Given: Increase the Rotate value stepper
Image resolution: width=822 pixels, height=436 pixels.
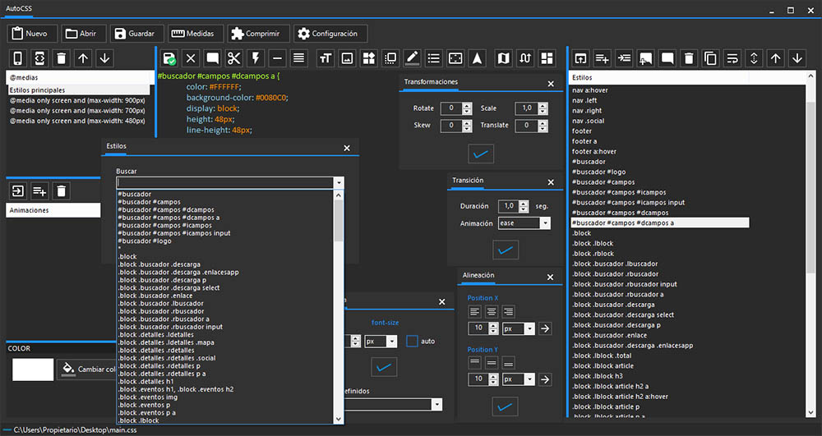Looking at the screenshot, I should tap(467, 106).
